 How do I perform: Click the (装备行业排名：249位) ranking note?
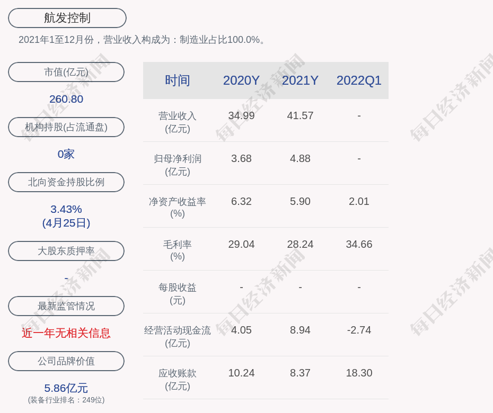click(x=66, y=400)
